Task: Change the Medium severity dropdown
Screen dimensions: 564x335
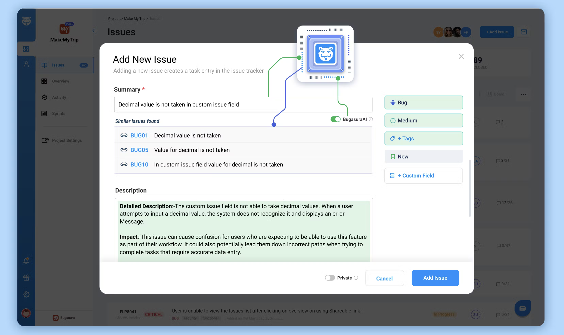Action: [423, 121]
